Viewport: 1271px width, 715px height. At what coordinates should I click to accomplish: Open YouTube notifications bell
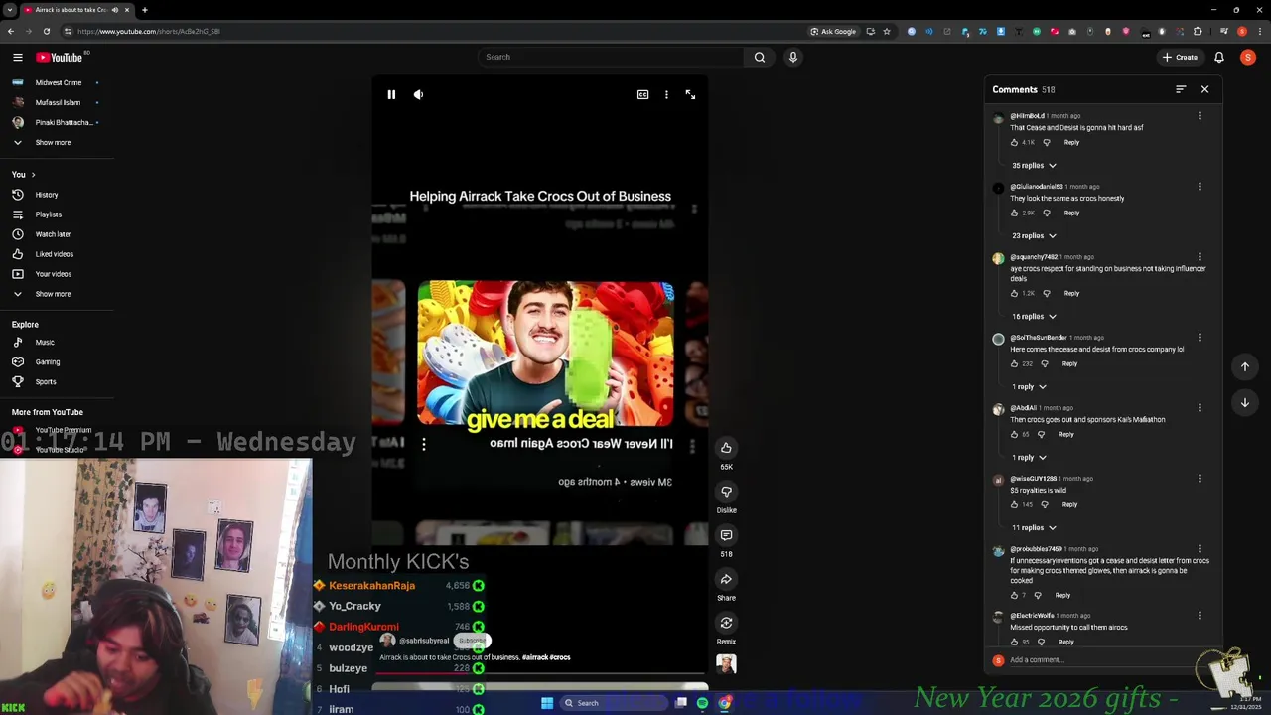tap(1219, 58)
